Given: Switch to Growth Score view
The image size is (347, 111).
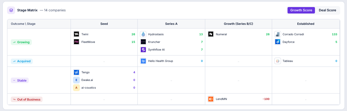Looking at the screenshot, I should click(301, 10).
